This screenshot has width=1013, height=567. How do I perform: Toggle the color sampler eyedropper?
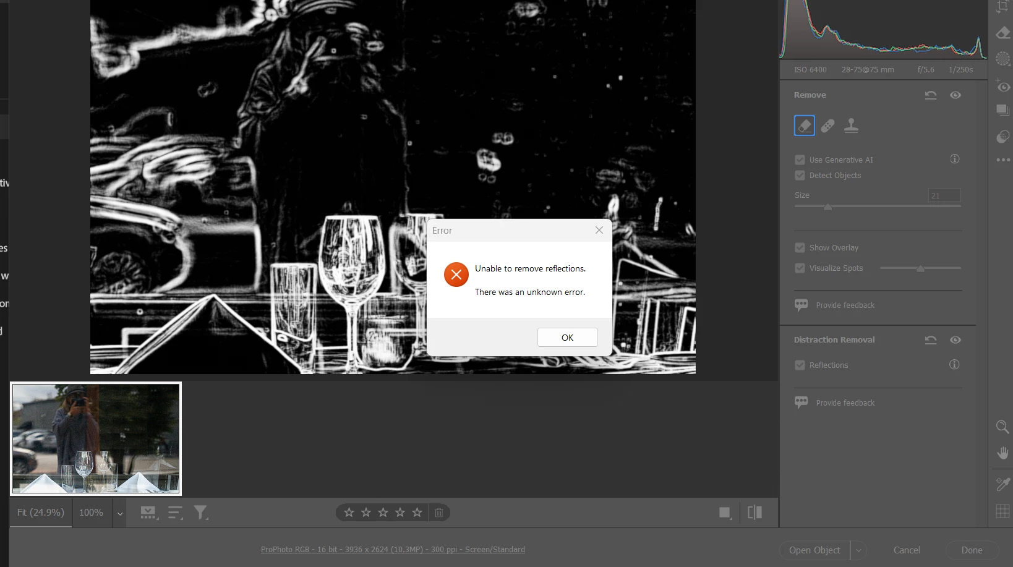pyautogui.click(x=1002, y=484)
